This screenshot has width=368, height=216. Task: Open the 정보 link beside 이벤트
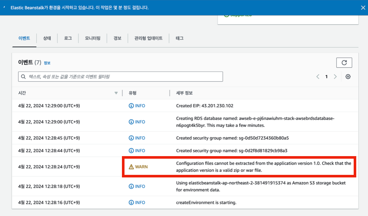click(47, 63)
